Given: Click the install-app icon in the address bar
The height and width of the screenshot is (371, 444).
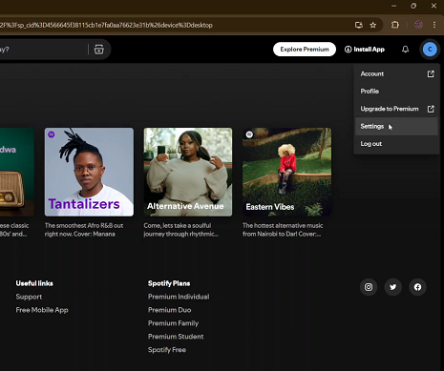Looking at the screenshot, I should click(x=359, y=25).
